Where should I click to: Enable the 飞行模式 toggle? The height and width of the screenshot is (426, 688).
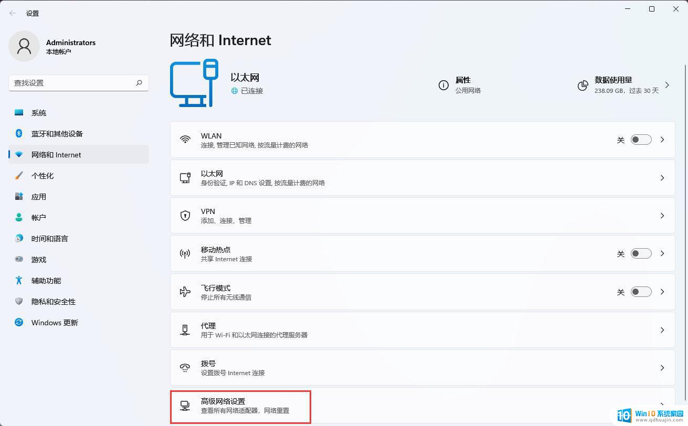coord(640,292)
